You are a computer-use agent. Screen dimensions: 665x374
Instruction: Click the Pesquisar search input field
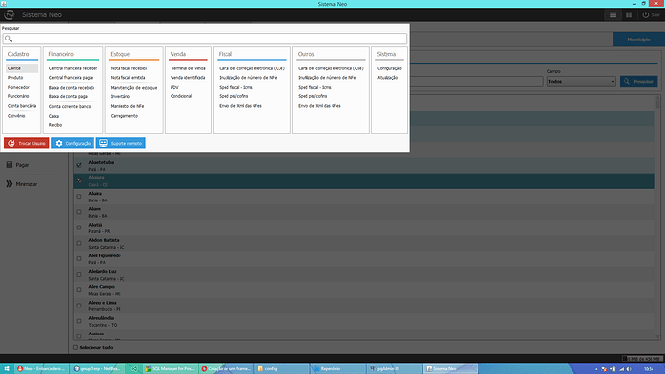coord(204,39)
